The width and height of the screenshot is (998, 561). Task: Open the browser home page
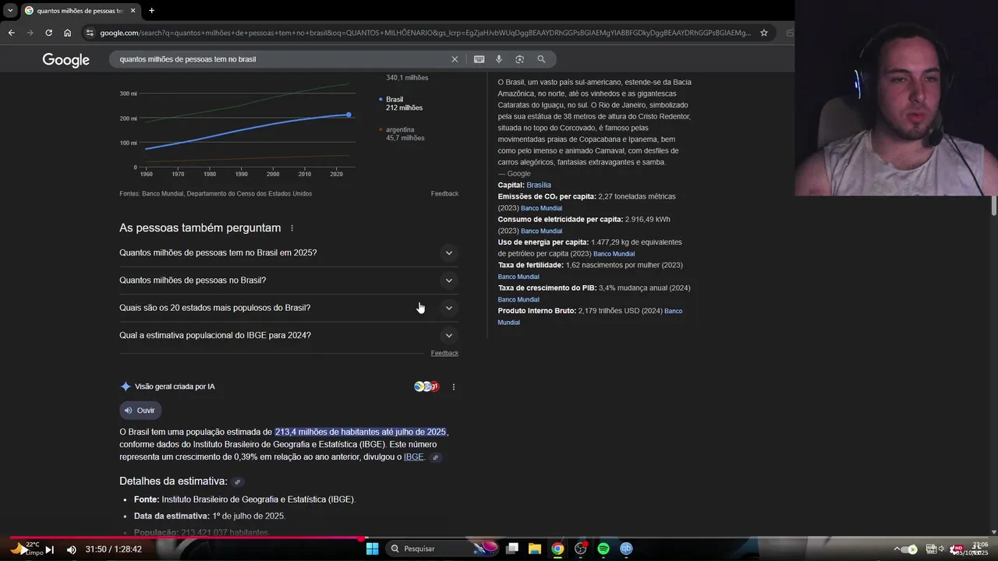67,33
